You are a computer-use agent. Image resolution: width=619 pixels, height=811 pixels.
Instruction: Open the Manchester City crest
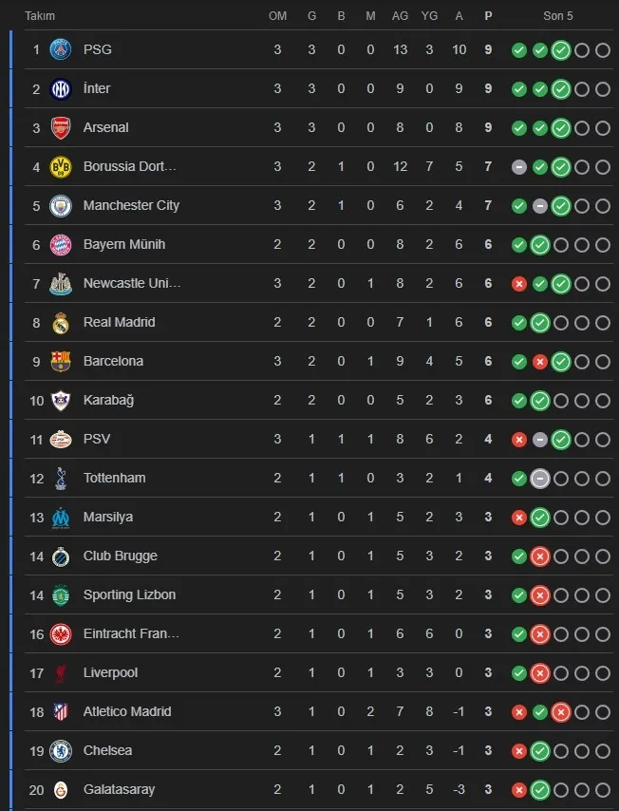click(61, 205)
